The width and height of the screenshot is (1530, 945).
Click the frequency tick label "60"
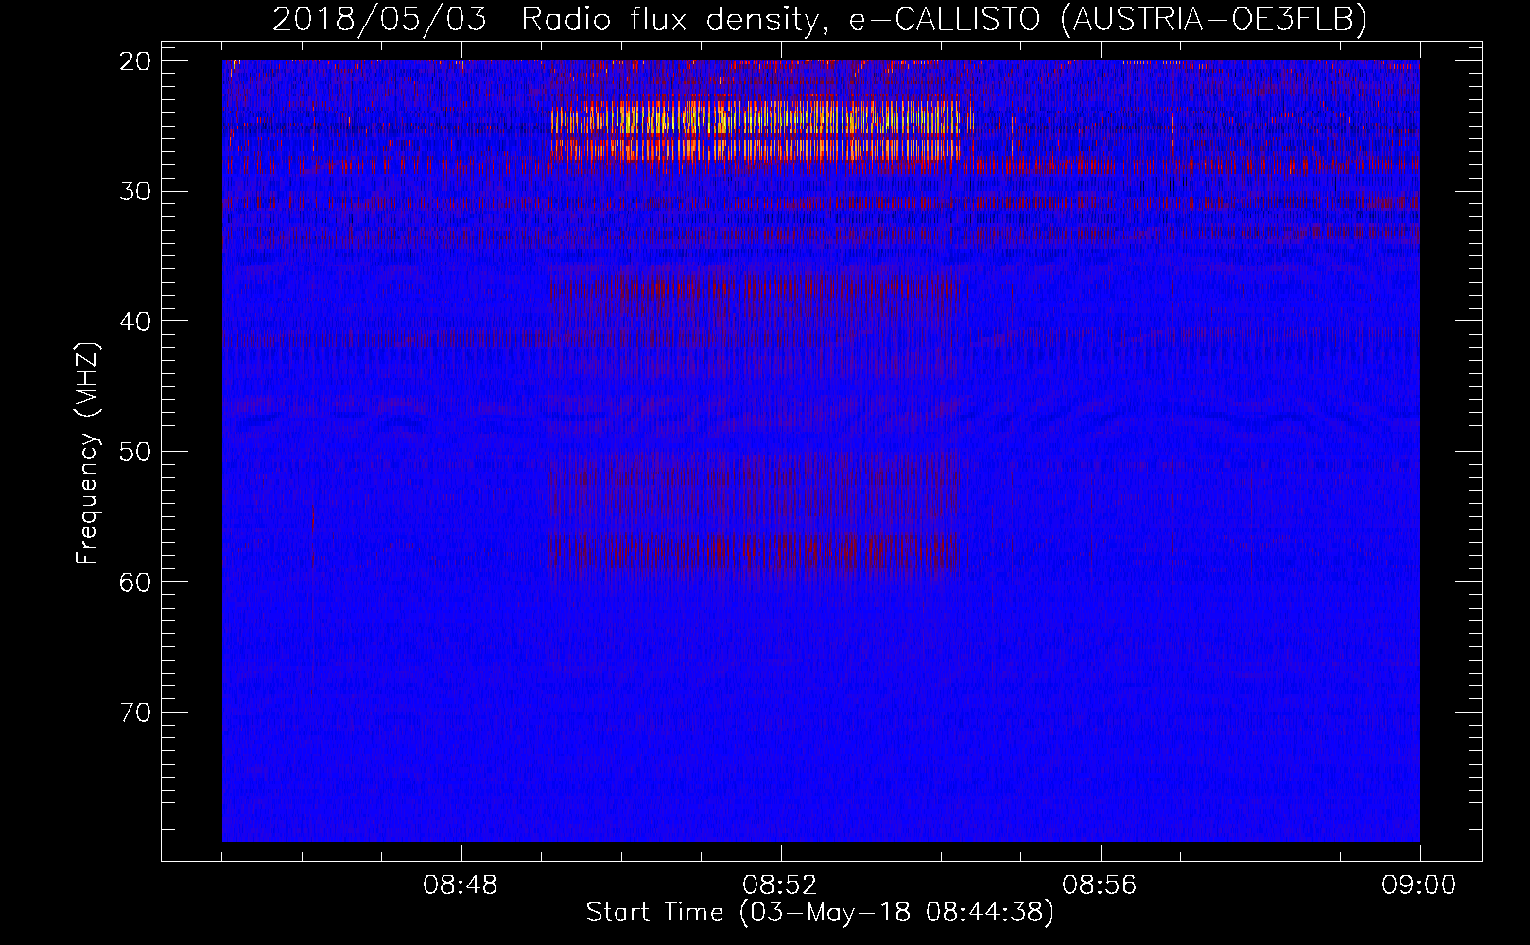[135, 581]
